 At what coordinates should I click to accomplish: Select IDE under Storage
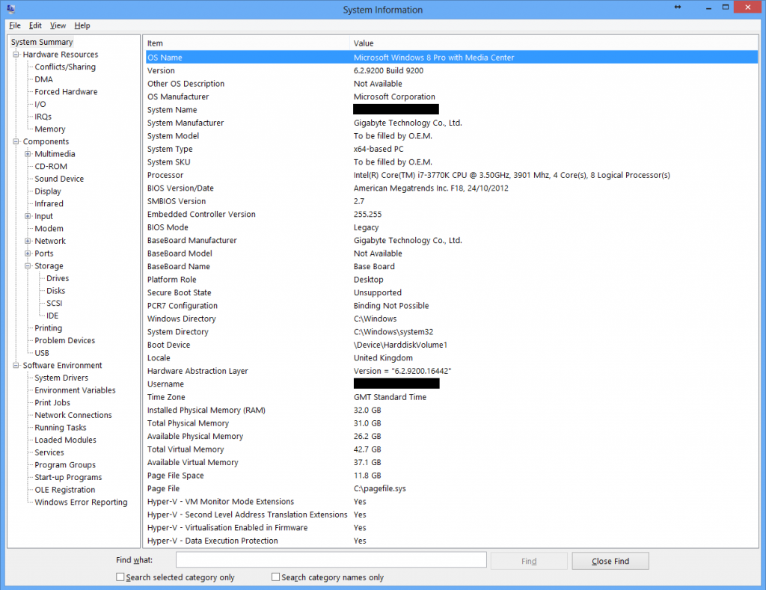[52, 316]
